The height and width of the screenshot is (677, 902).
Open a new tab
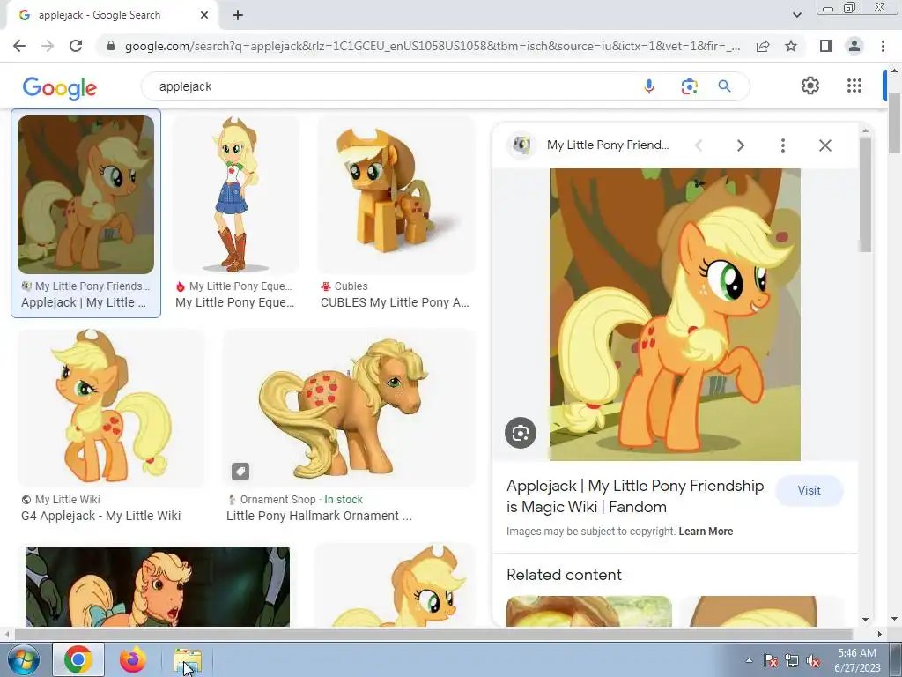pyautogui.click(x=238, y=15)
